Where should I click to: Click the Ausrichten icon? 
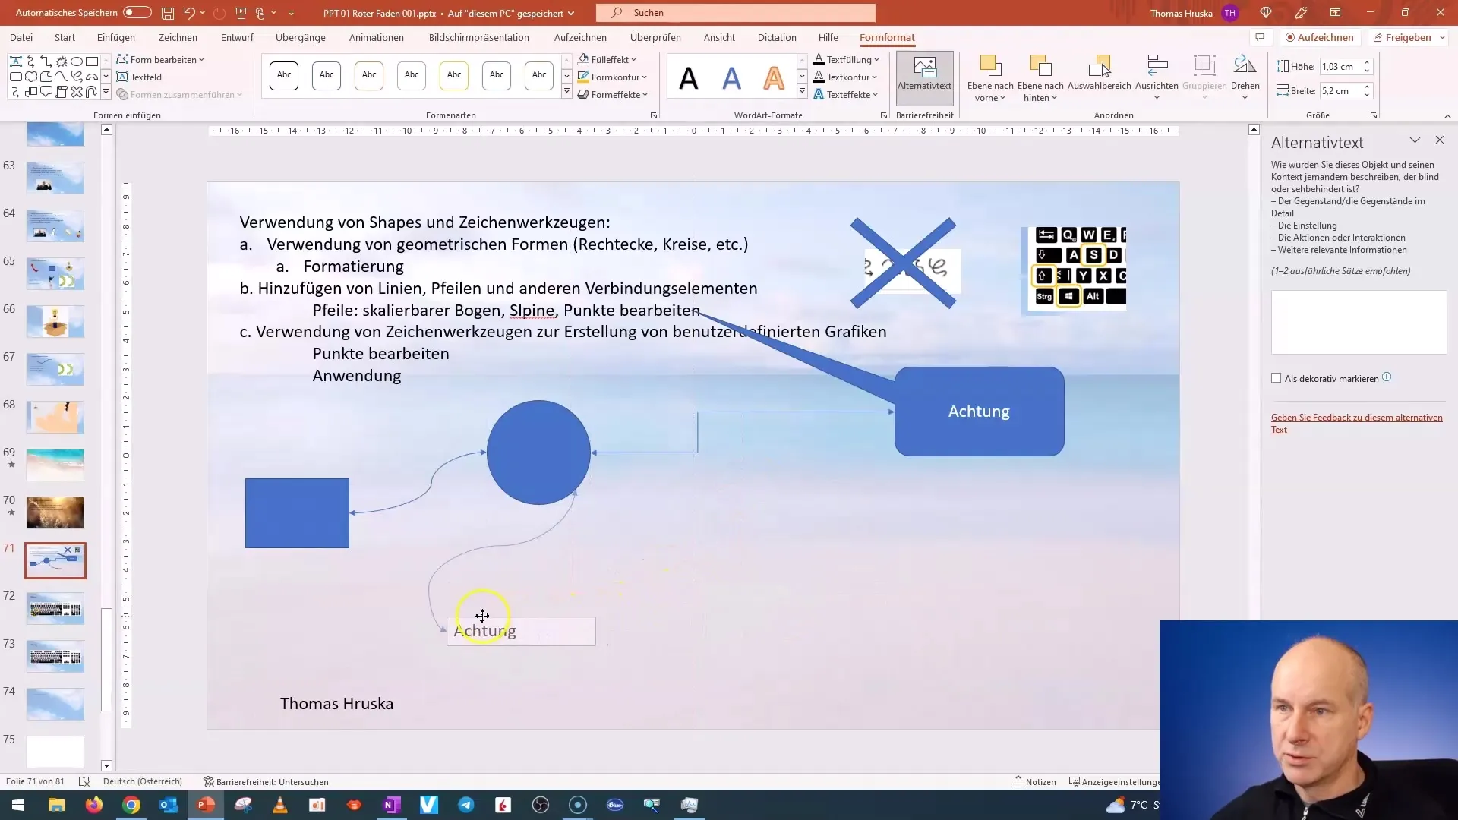pyautogui.click(x=1157, y=67)
